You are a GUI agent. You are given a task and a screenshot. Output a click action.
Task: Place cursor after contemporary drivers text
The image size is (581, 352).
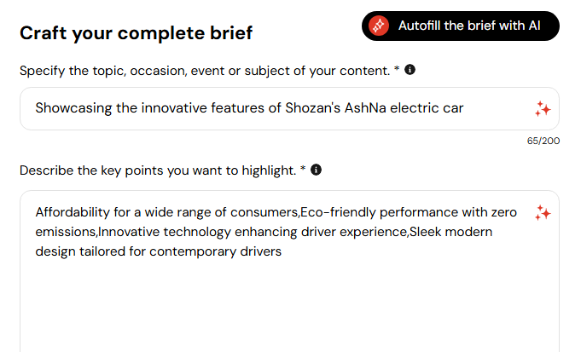pos(282,251)
